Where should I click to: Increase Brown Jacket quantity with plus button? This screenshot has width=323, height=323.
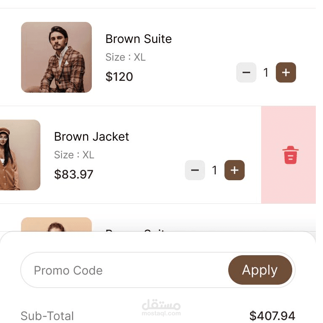click(235, 171)
